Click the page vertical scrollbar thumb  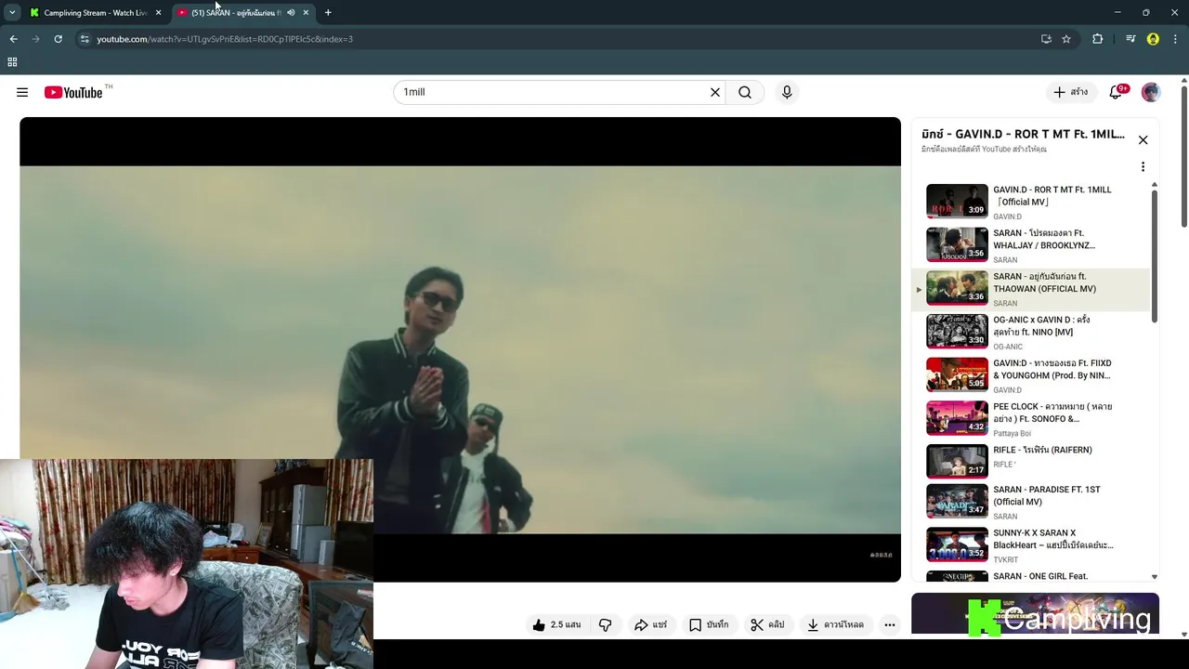click(1184, 156)
